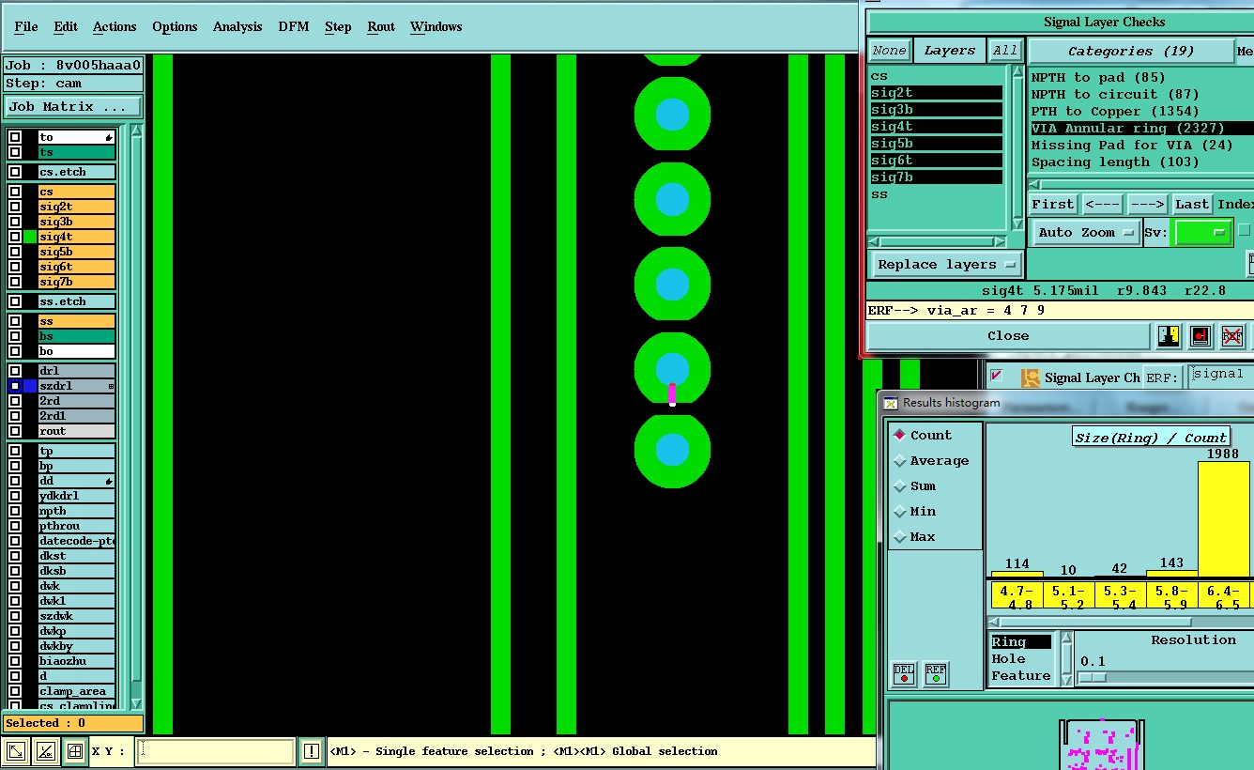Open the Rout menu
Screen dimensions: 1254x770
click(x=381, y=26)
